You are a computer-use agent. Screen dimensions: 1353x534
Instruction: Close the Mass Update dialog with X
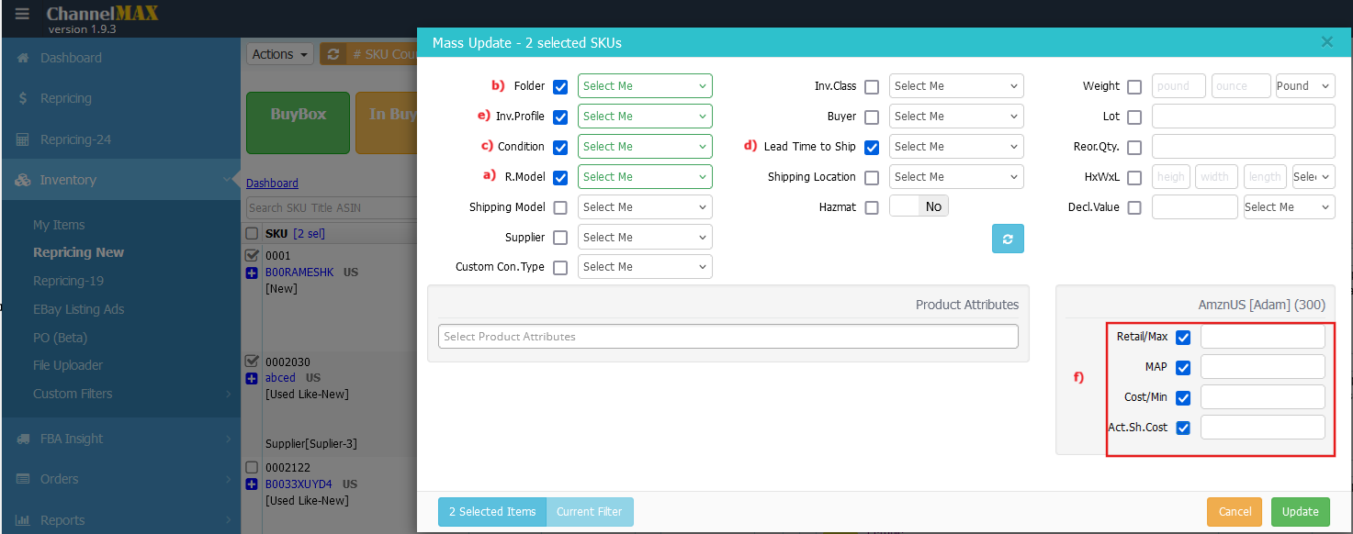pos(1326,42)
